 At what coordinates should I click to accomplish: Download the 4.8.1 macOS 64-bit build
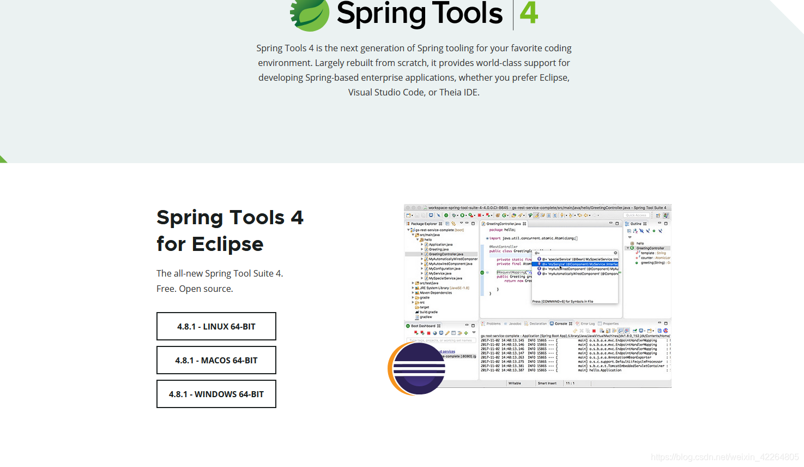[216, 360]
